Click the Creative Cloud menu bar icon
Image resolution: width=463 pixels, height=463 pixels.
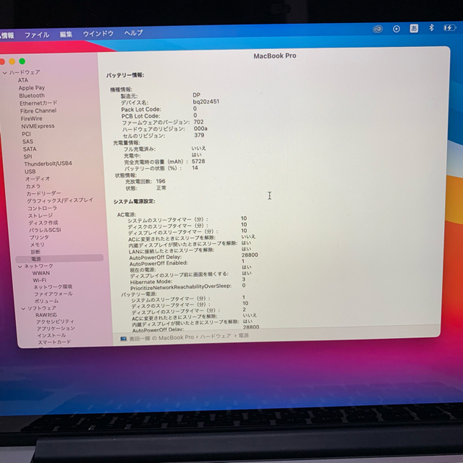coord(378,29)
